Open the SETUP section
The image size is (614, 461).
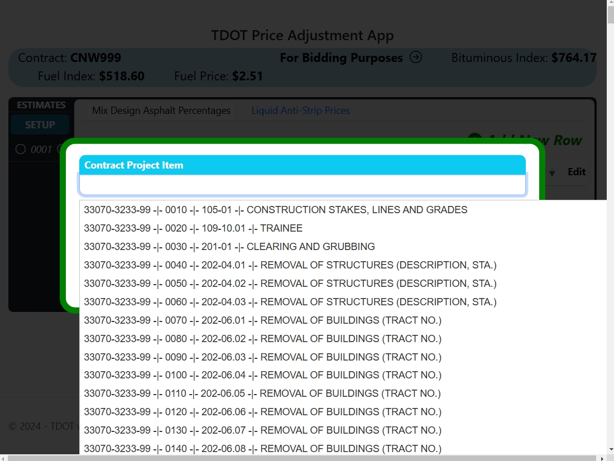point(40,124)
